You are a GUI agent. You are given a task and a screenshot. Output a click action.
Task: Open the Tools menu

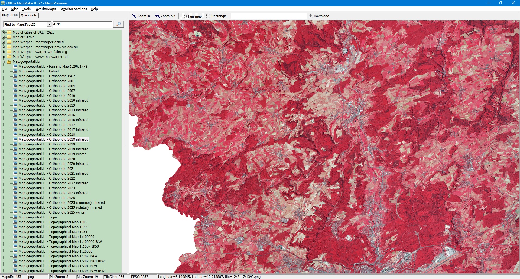point(26,9)
